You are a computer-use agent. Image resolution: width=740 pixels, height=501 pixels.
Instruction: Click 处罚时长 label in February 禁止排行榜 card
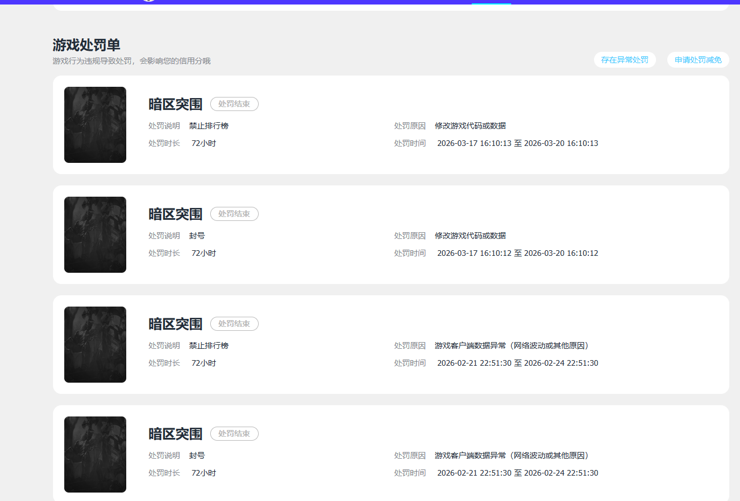click(x=165, y=363)
